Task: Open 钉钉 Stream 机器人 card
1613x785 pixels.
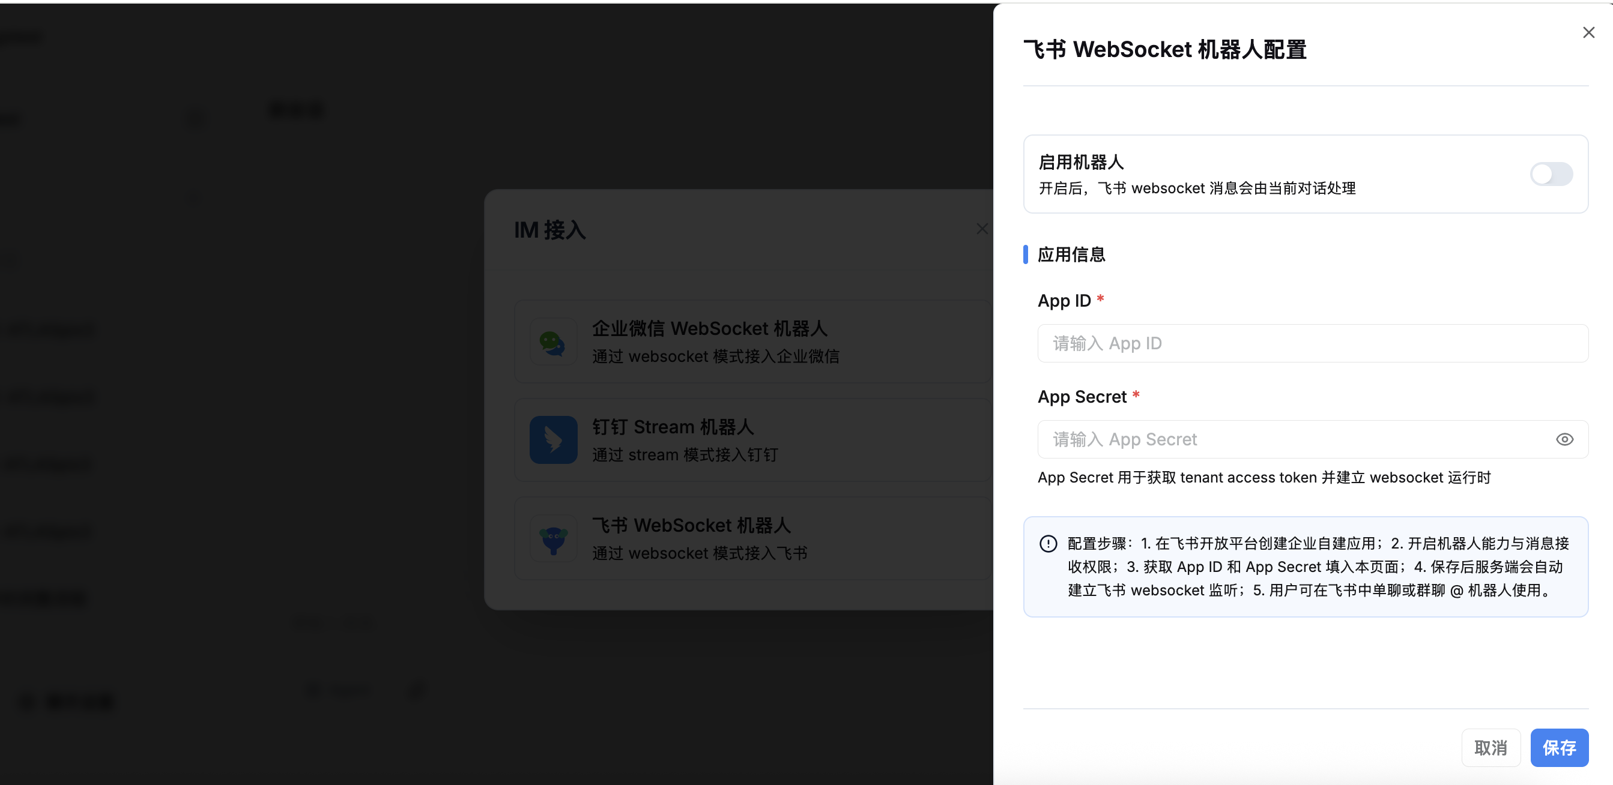Action: point(753,439)
